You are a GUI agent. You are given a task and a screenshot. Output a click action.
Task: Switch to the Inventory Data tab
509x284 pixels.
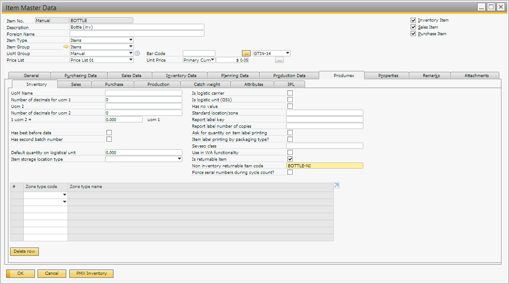(x=181, y=76)
